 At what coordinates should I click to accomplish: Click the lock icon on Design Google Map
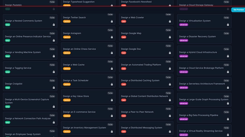[170, 37]
